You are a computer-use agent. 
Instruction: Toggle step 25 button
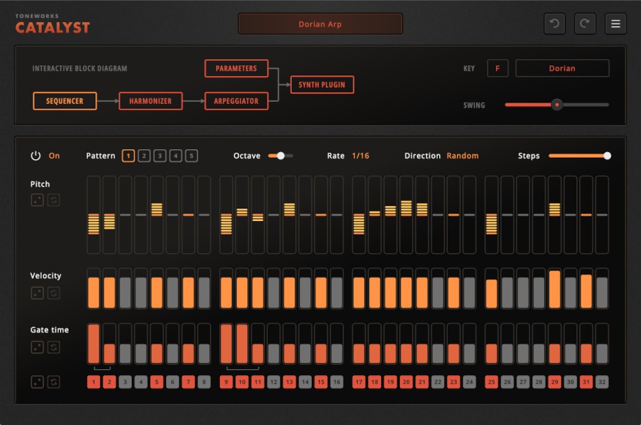point(491,382)
